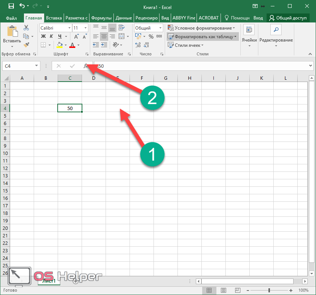Screen dimensions: 316x295
Task: Click the Save icon in title bar
Action: [x=11, y=6]
